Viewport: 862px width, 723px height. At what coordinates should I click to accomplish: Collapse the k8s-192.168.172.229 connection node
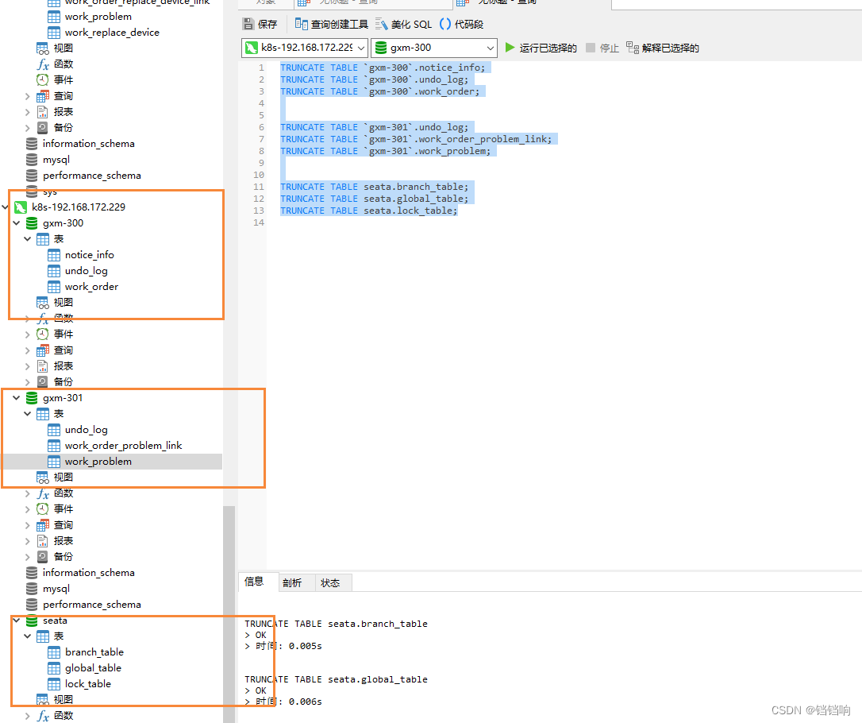point(6,207)
